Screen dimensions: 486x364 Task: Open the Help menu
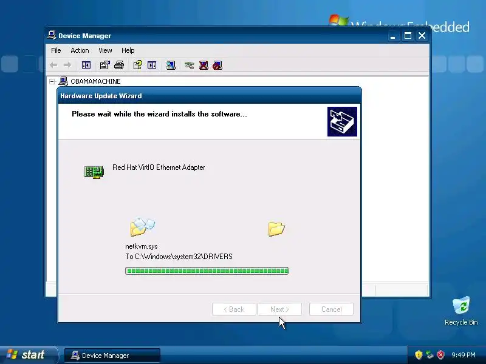click(x=128, y=50)
